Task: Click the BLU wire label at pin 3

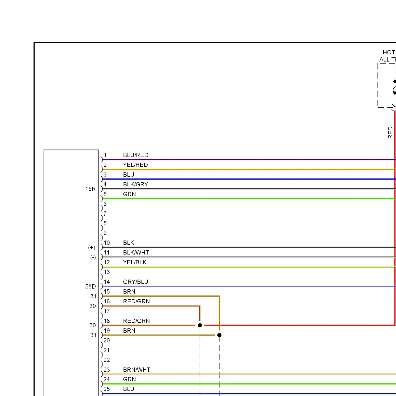Action: pyautogui.click(x=129, y=175)
